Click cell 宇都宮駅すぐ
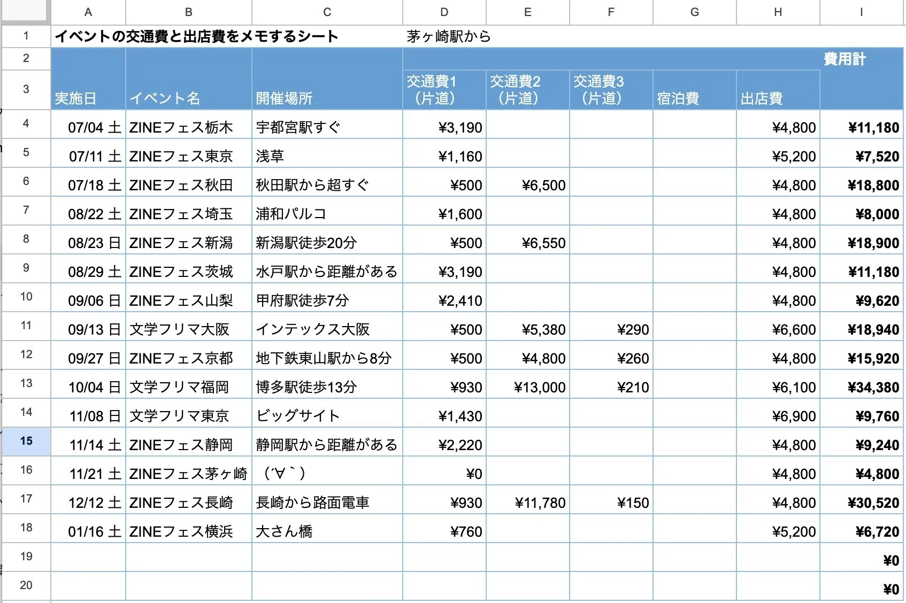Screen dimensions: 906x603 (327, 125)
